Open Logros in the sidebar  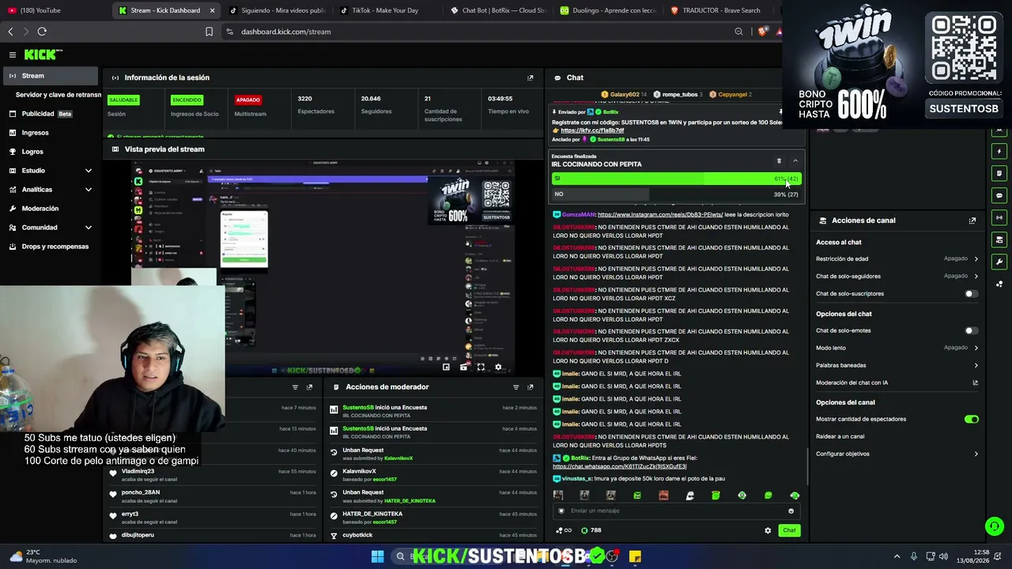click(x=51, y=152)
